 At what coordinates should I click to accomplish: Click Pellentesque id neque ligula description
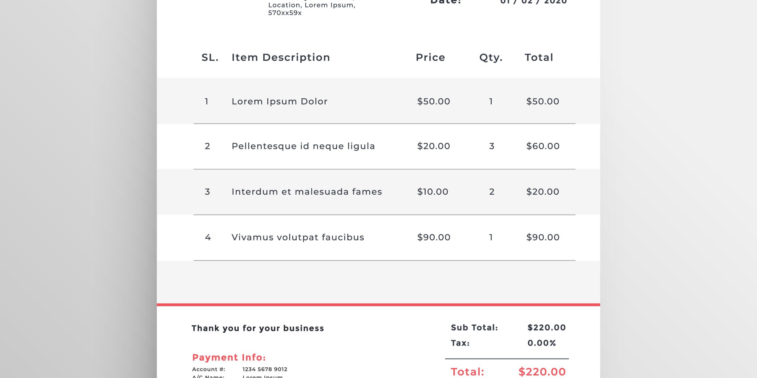(303, 146)
